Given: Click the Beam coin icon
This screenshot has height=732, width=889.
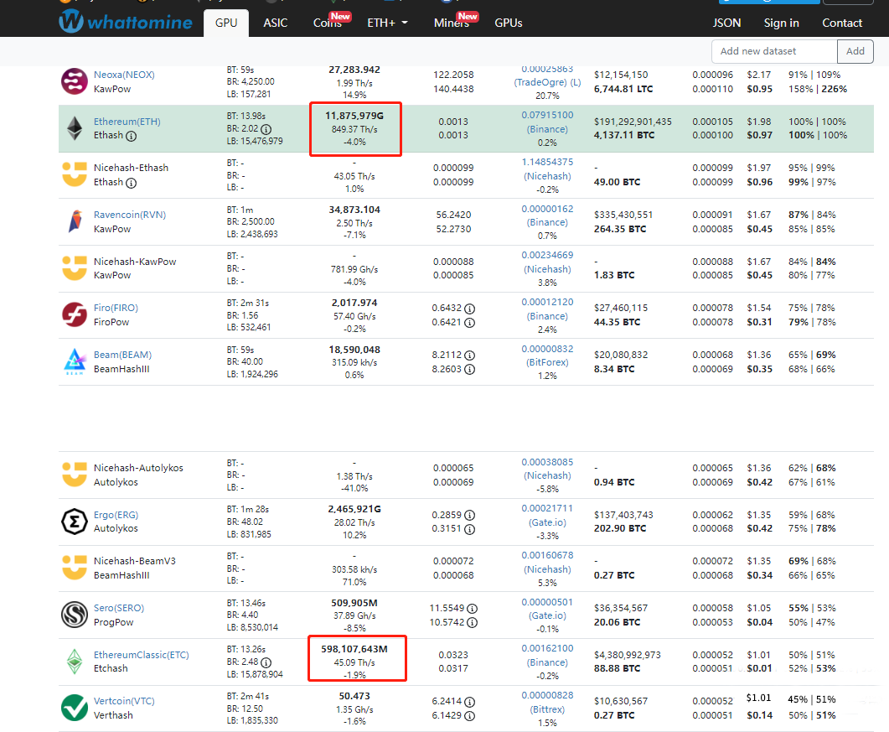Looking at the screenshot, I should tap(75, 361).
